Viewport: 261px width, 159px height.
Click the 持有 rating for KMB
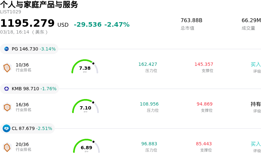pos(256,104)
